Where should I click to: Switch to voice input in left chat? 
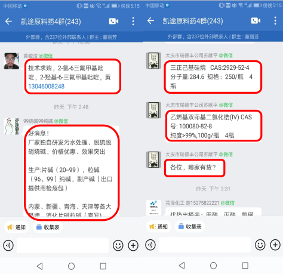coord(8,245)
